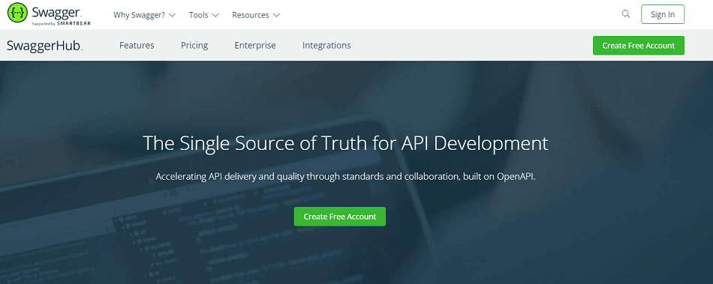The image size is (713, 284).
Task: Open the Resources menu label
Action: tap(251, 15)
